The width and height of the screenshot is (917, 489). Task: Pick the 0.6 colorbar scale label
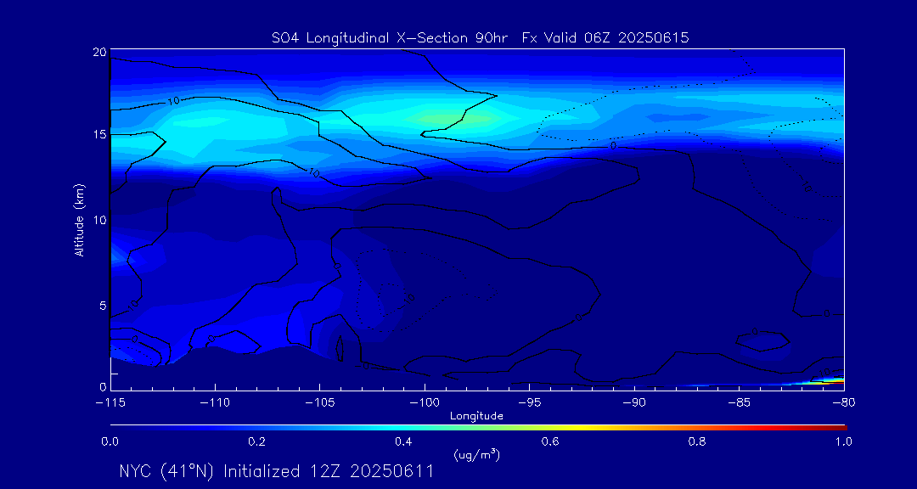[550, 442]
